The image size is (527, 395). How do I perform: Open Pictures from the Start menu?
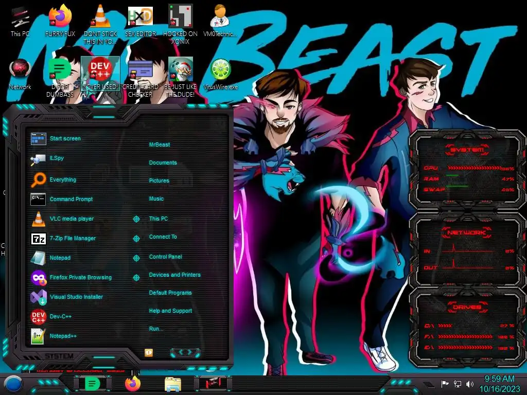coord(159,181)
